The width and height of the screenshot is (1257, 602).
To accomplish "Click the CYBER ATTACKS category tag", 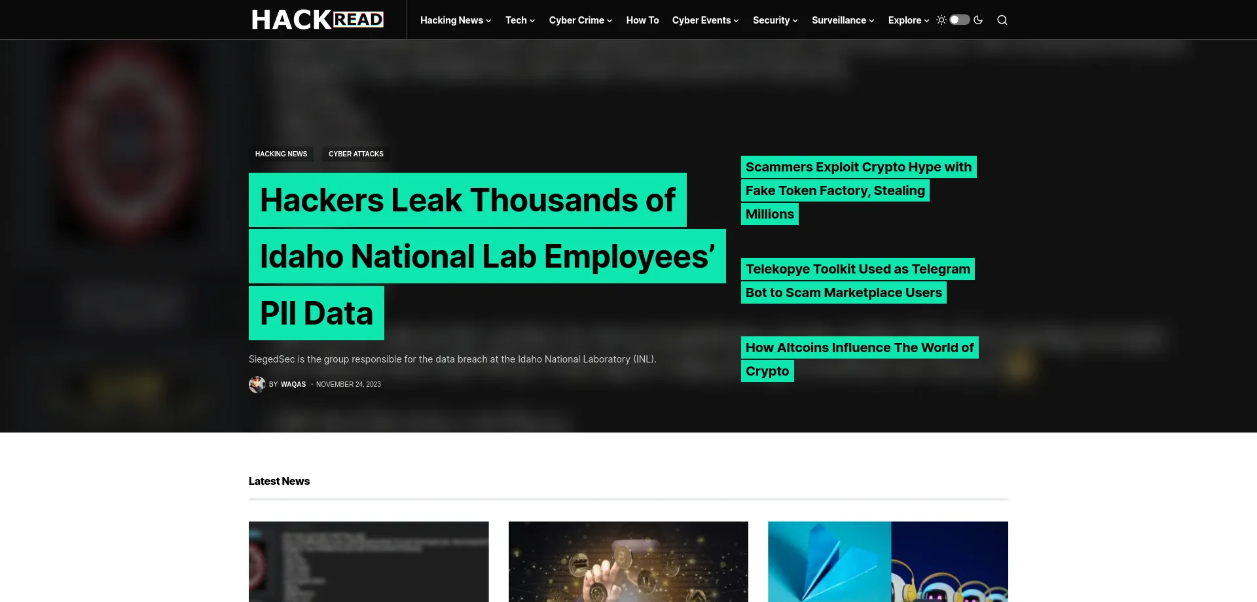I will coord(356,154).
